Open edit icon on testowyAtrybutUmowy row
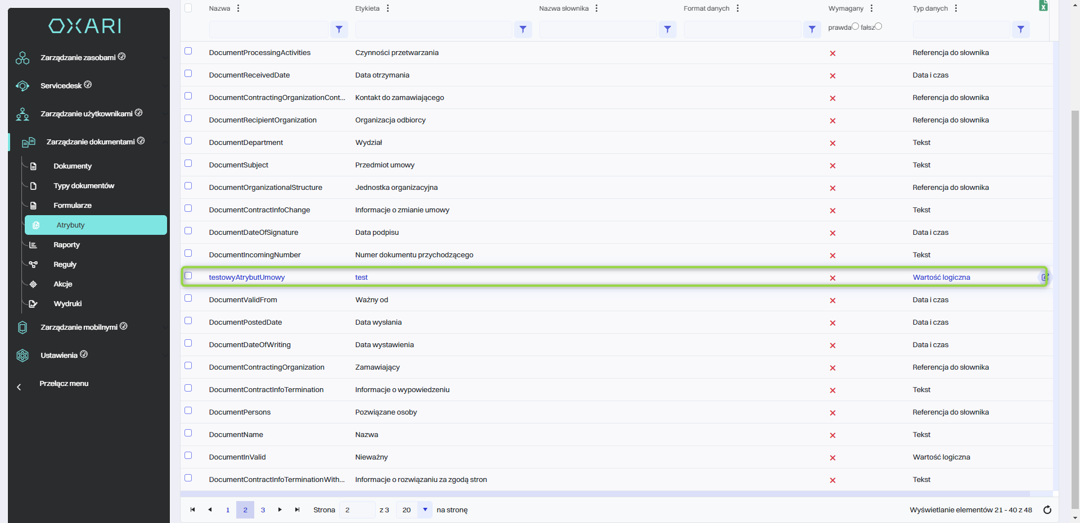 1044,277
